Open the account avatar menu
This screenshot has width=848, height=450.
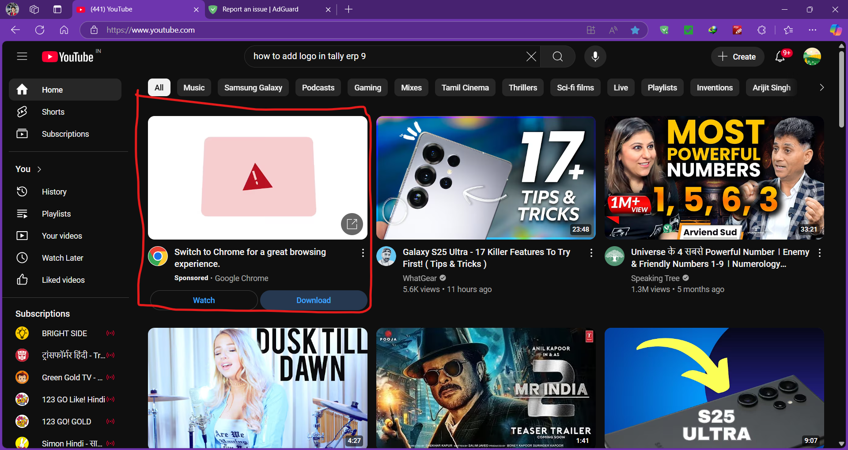pos(812,56)
